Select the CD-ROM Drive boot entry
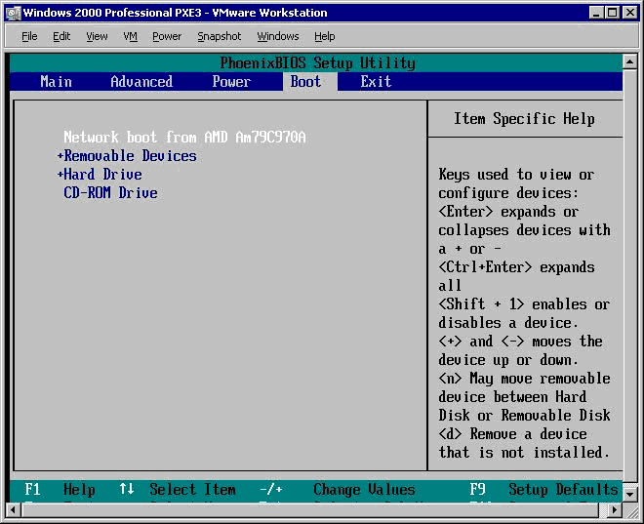Viewport: 644px width, 524px height. pyautogui.click(x=110, y=193)
